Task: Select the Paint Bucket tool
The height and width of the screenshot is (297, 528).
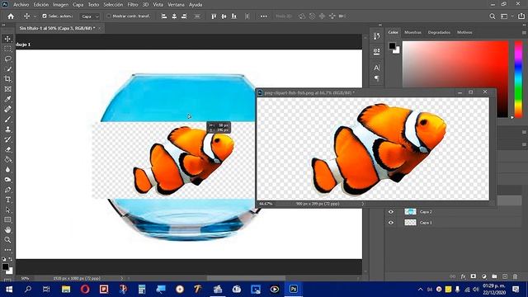Action: pos(7,159)
